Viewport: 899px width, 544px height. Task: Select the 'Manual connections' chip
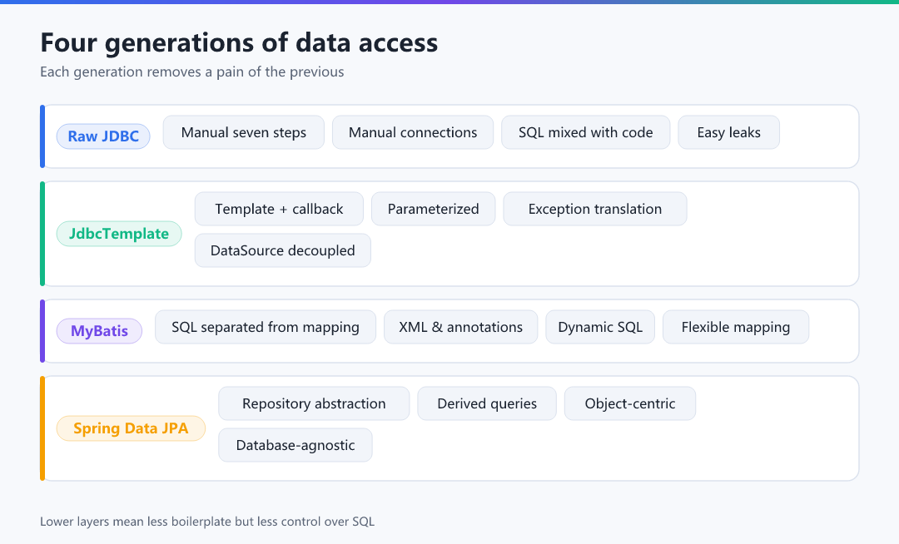tap(413, 132)
